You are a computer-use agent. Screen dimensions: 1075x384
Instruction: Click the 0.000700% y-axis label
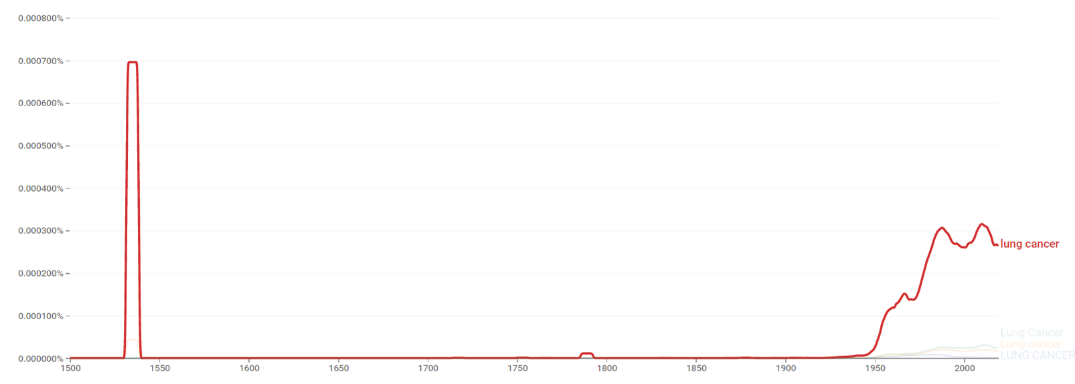click(x=41, y=61)
